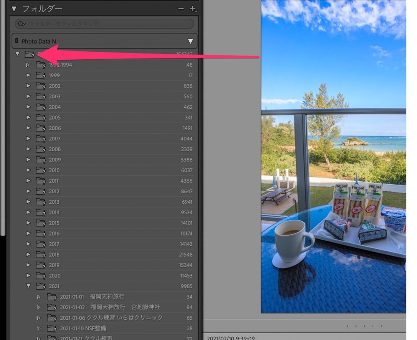Open the 2021-01-01 福岡天神旅行 folder
This screenshot has width=417, height=340.
[92, 296]
